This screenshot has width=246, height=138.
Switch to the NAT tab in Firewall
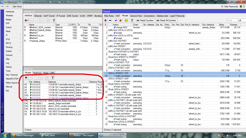pyautogui.click(x=118, y=16)
